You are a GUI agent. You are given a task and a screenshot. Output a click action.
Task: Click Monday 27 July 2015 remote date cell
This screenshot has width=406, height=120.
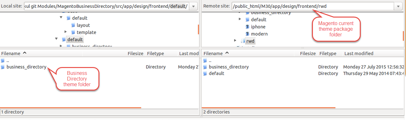point(373,67)
